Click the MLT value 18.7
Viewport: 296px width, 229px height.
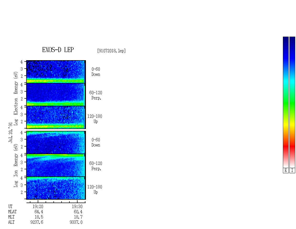tap(78, 217)
